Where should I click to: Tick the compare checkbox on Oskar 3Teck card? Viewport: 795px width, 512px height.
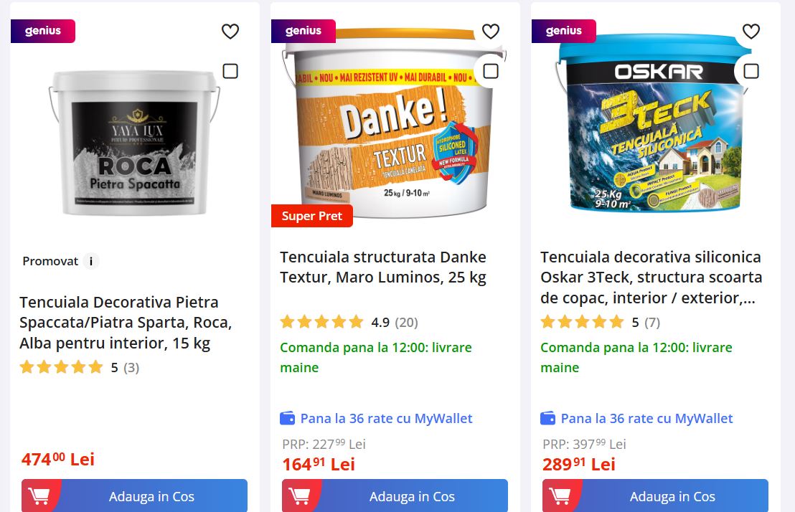click(751, 71)
